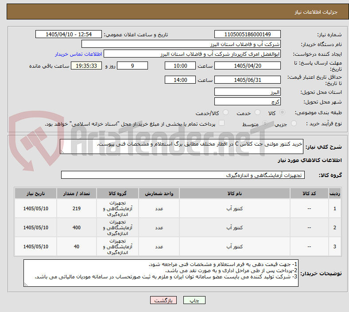Screen dimensions: 349x312
Task: Click the واحد شمارش column header
Action: pyautogui.click(x=159, y=193)
